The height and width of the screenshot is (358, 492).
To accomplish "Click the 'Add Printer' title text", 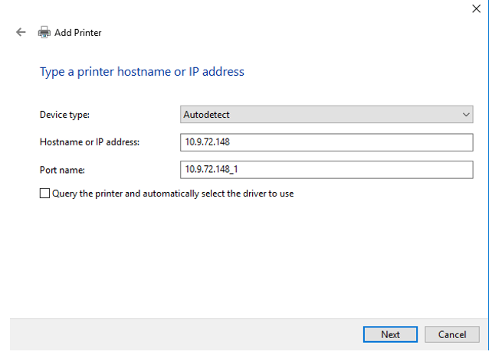I will pos(77,33).
